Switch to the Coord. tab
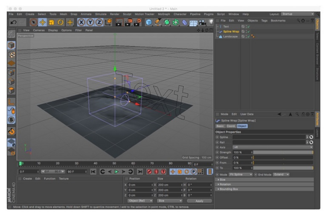 click(231, 126)
